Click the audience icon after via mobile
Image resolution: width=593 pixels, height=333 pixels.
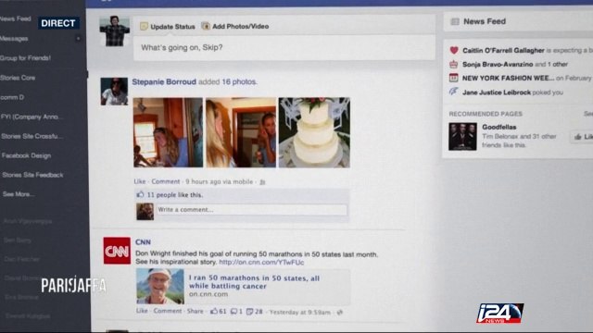(262, 182)
